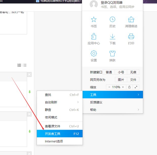Move second step down with green arrow
This screenshot has height=155, width=157.
click(x=30, y=131)
